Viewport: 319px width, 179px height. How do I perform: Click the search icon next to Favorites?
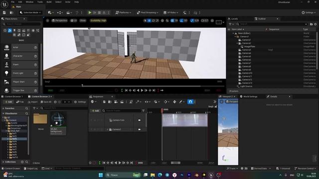(26, 108)
